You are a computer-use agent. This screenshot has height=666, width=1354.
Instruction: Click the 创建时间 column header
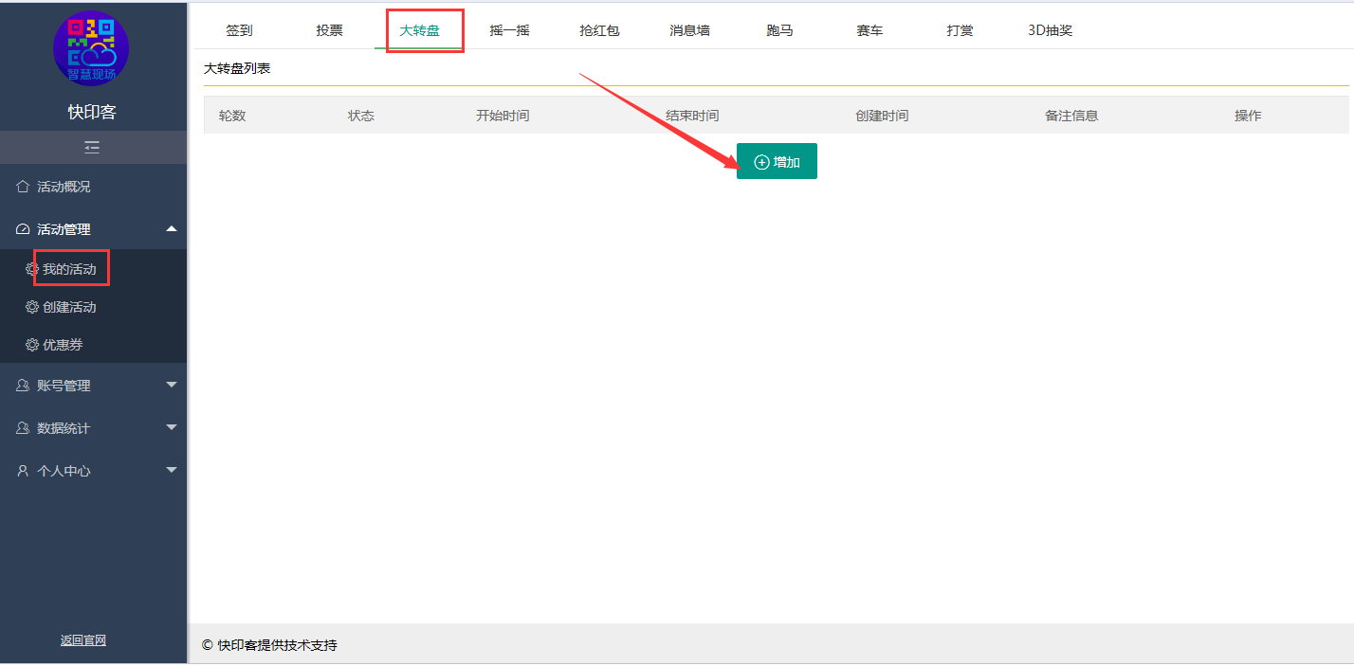[x=882, y=116]
